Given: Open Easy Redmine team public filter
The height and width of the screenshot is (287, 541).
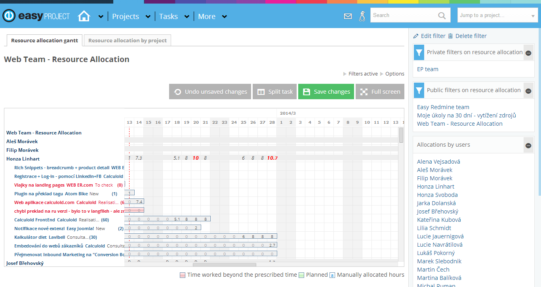Looking at the screenshot, I should pyautogui.click(x=443, y=107).
